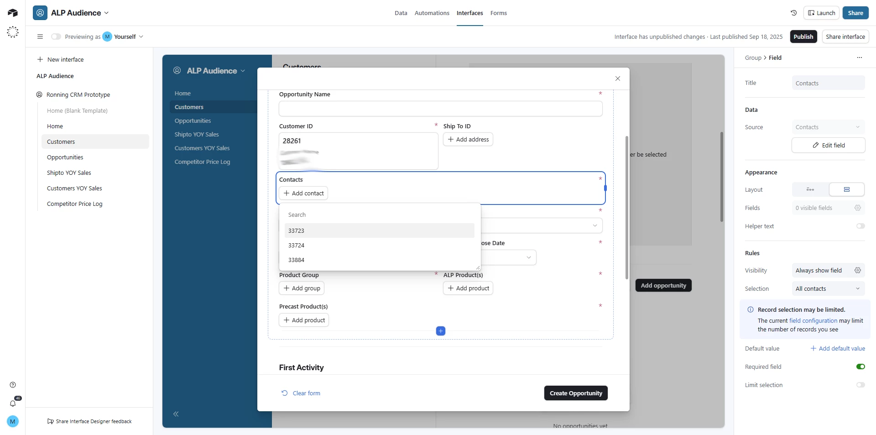This screenshot has width=876, height=435.
Task: Click the blue plus add-field button
Action: tap(441, 331)
